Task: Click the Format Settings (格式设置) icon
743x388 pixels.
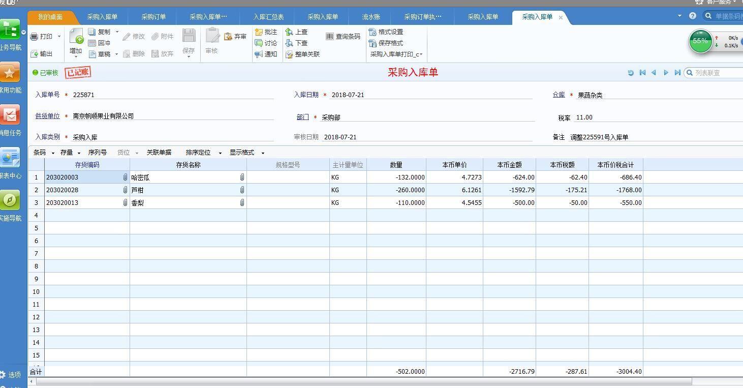Action: 373,32
